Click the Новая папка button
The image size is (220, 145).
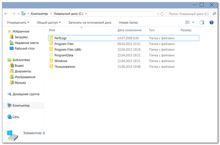(128, 22)
